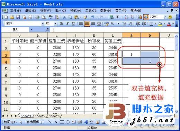
Task: Apply percent style formatting
Action: tap(112, 24)
